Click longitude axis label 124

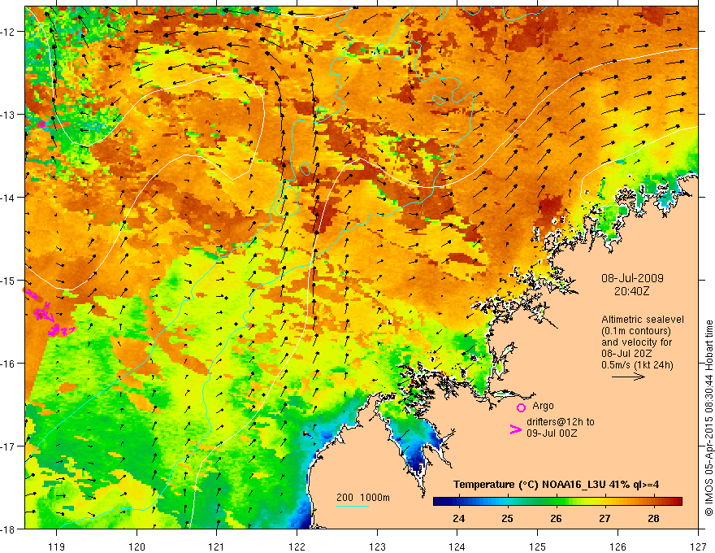coord(457,546)
